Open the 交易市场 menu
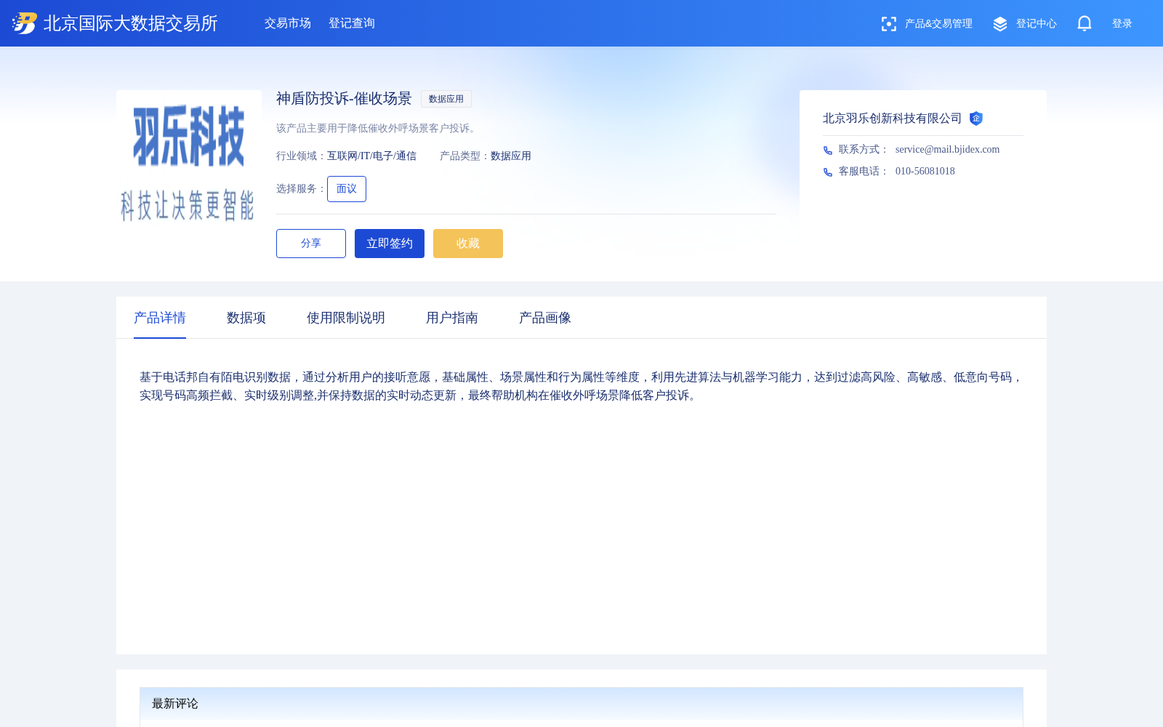1163x727 pixels. click(x=288, y=23)
